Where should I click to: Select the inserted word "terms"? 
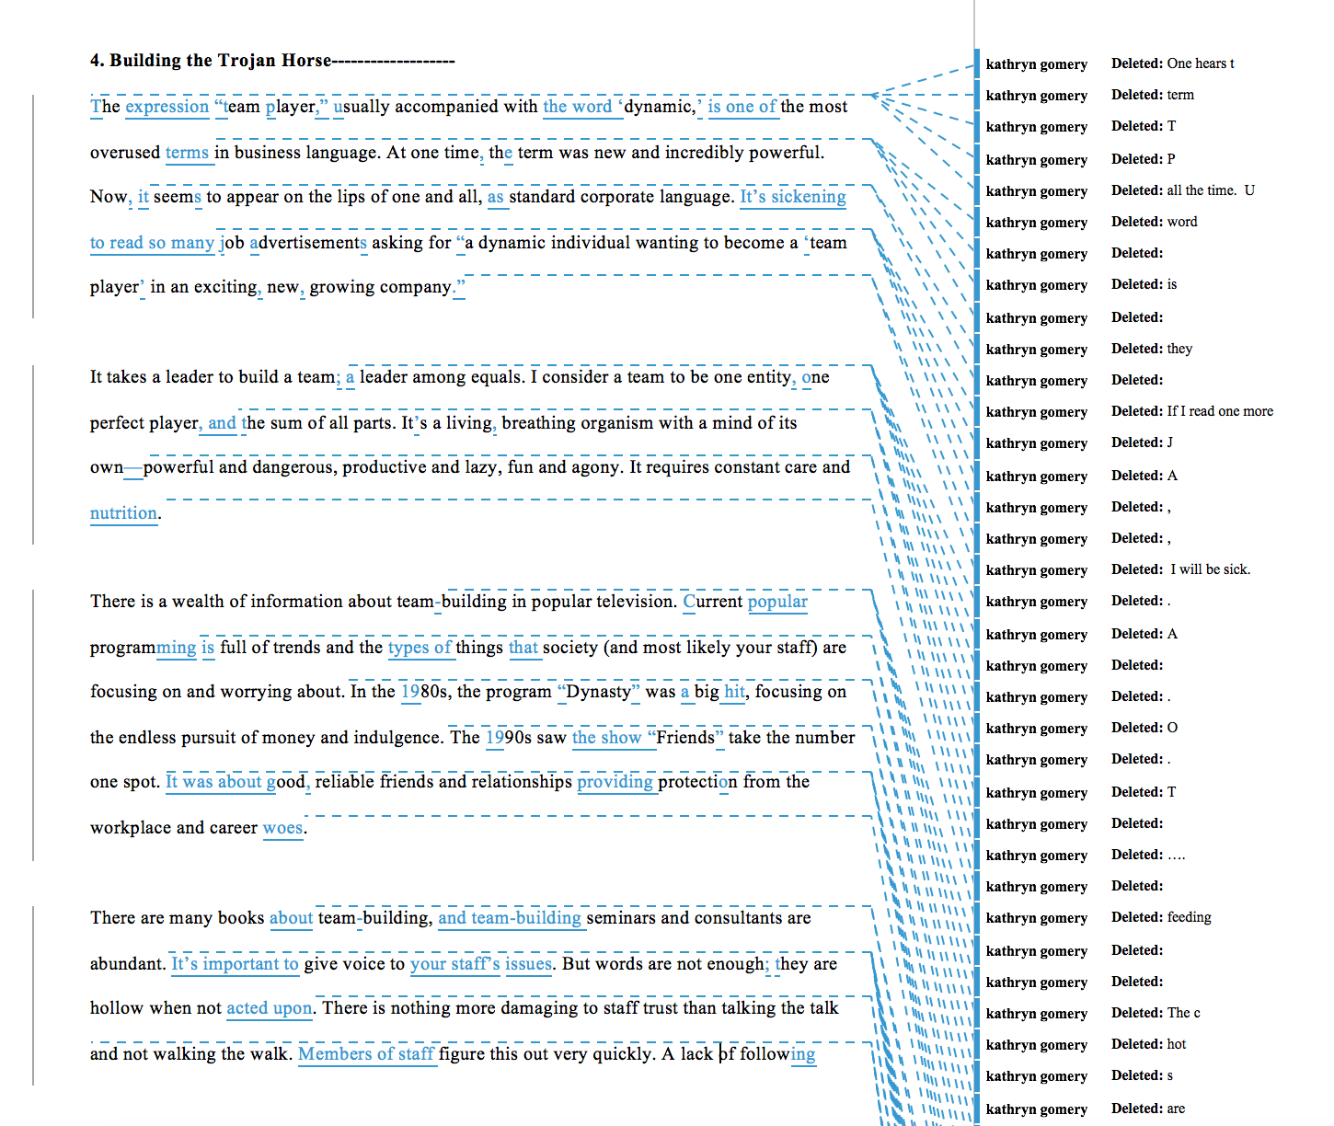point(187,153)
